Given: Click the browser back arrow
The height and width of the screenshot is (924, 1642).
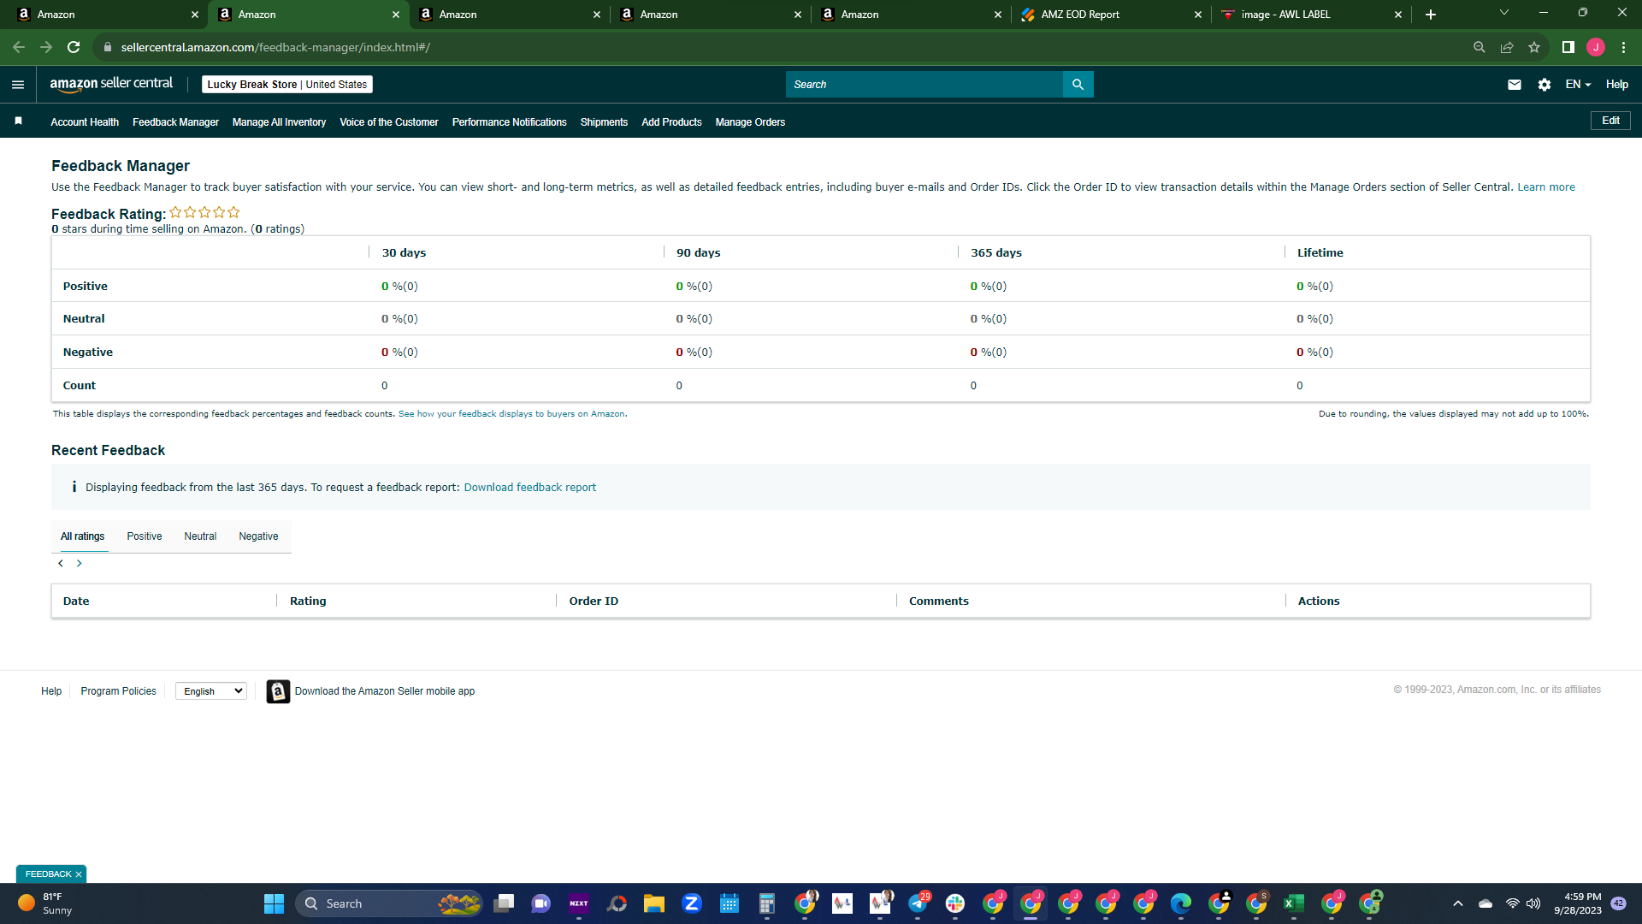Looking at the screenshot, I should point(19,47).
